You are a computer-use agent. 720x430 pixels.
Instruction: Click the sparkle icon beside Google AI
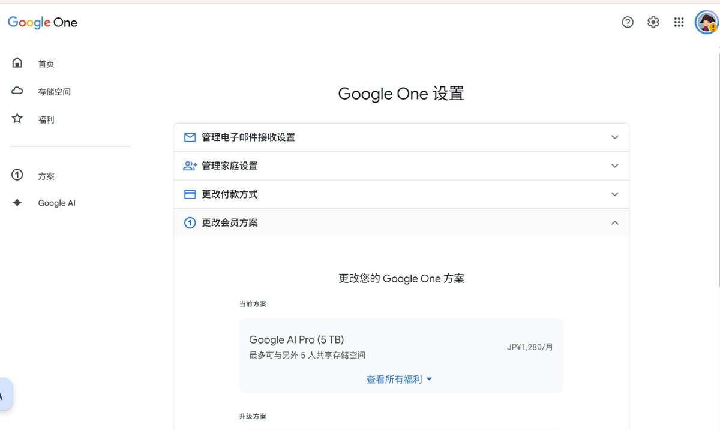click(17, 203)
